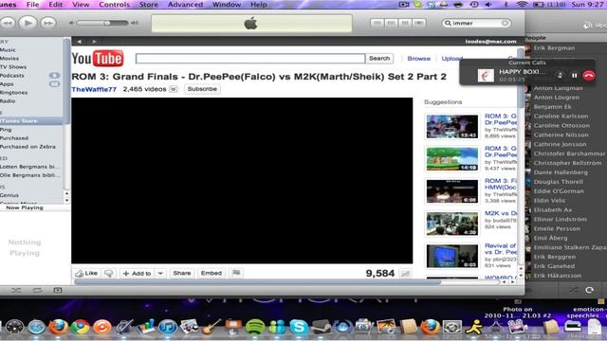607x341 pixels.
Task: Open the TheWaffle77 channel link
Action: click(94, 89)
